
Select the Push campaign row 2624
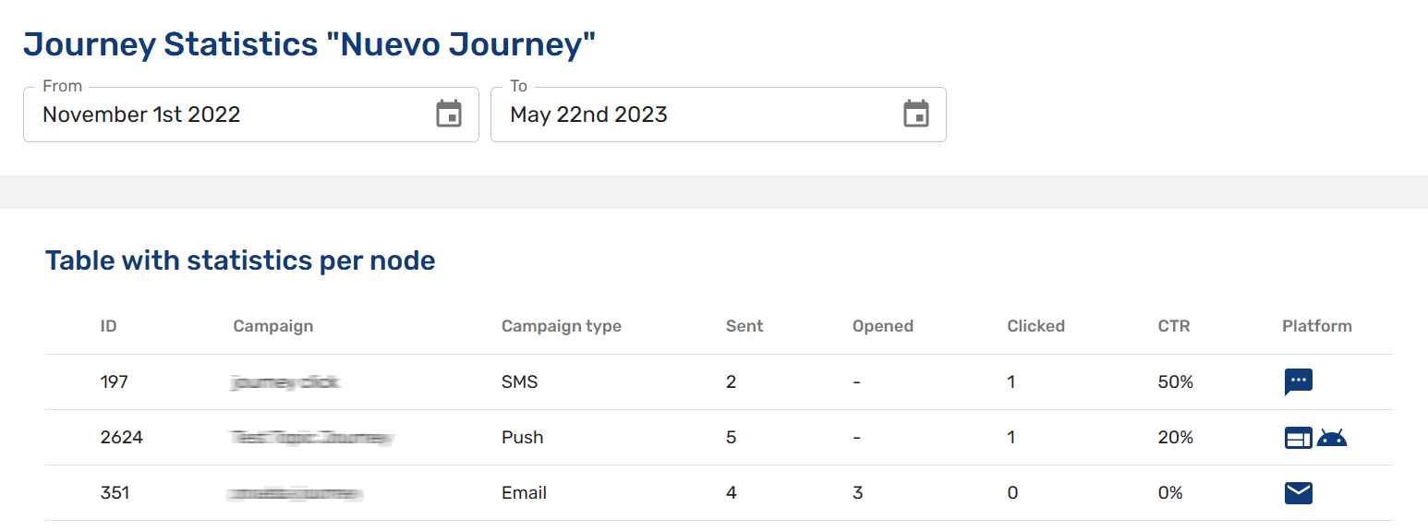122,438
